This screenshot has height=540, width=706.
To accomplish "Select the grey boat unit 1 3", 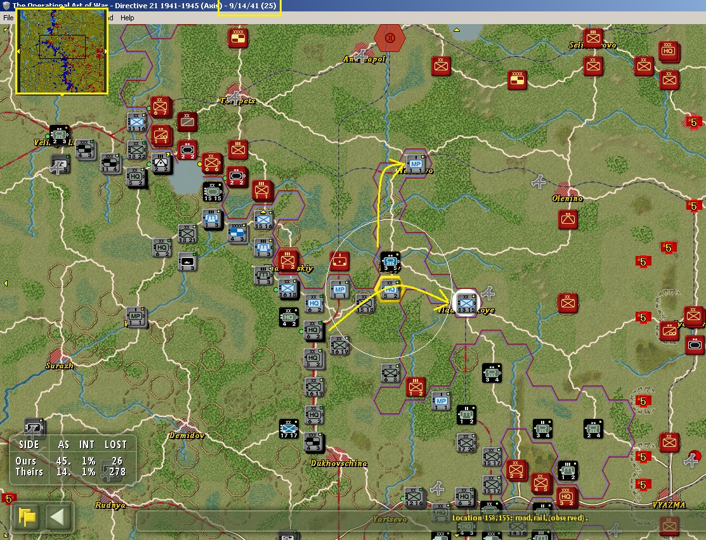I will click(187, 262).
